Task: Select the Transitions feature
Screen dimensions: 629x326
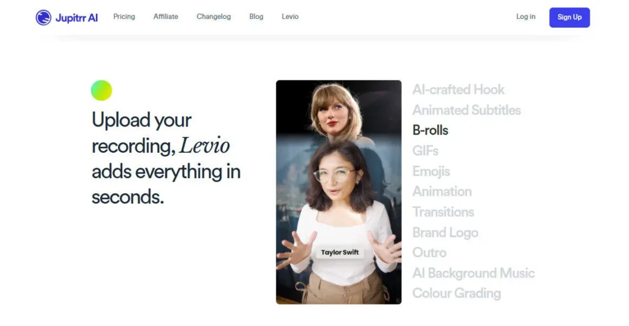Action: point(443,212)
